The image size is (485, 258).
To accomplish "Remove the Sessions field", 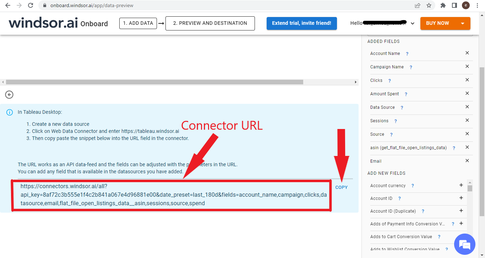I will 467,120.
